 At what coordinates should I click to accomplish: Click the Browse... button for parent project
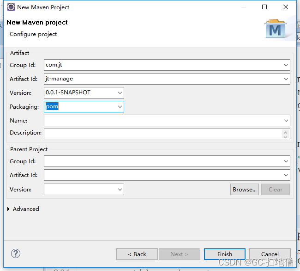coord(245,189)
